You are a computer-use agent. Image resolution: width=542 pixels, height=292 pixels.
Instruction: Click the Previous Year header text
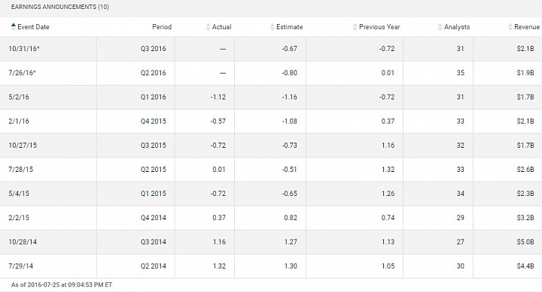[379, 27]
